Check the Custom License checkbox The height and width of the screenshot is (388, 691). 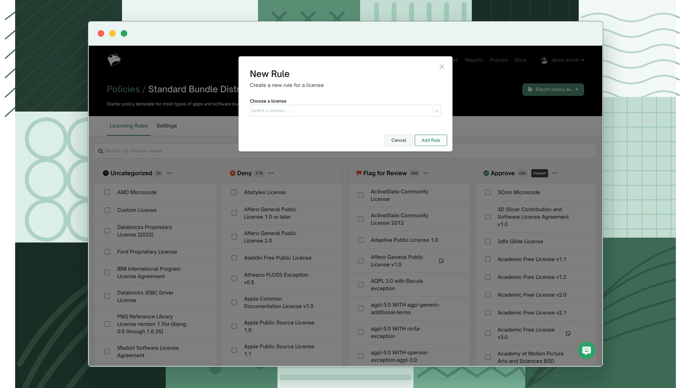coord(107,210)
